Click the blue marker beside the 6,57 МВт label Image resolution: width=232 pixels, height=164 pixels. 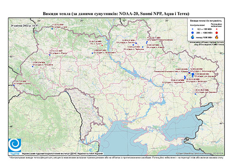pyautogui.click(x=136, y=43)
